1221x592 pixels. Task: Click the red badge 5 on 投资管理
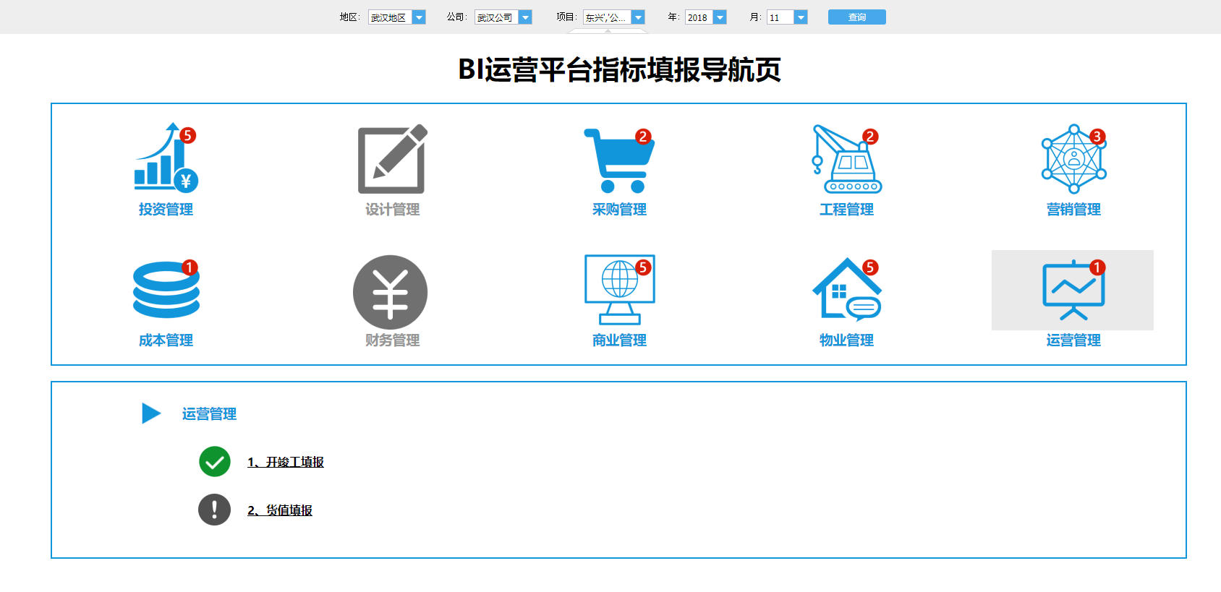click(x=187, y=135)
